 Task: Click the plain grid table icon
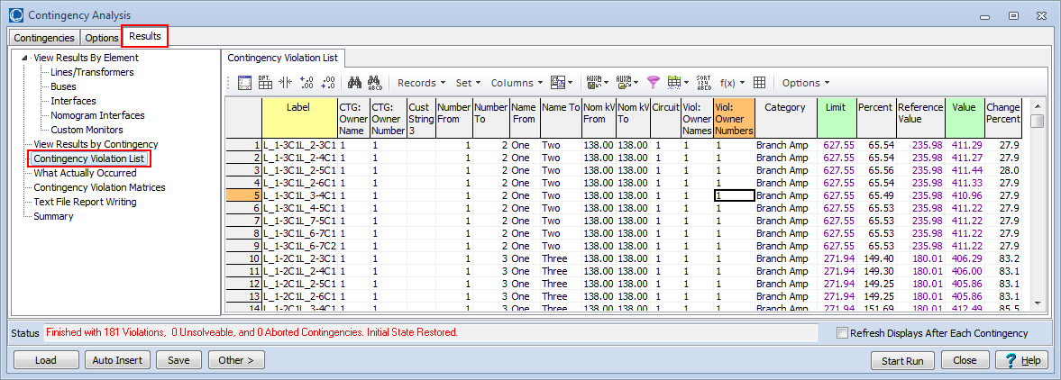[759, 83]
